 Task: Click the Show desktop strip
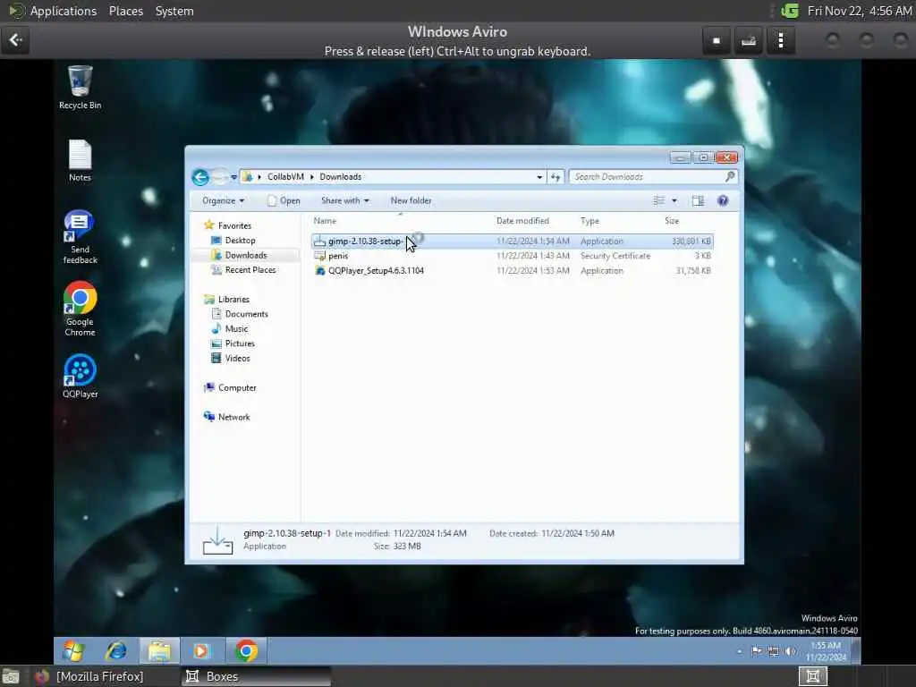856,651
